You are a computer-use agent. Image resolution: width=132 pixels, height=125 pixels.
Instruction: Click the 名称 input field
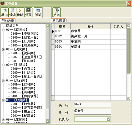[x=92, y=111]
